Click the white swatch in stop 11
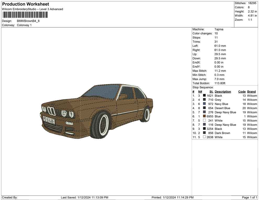Screen dimensions: 259x200 (x=204, y=137)
